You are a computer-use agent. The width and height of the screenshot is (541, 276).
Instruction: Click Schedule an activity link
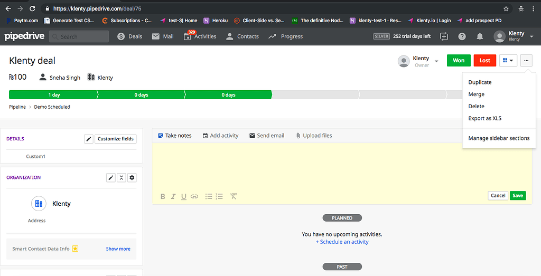pyautogui.click(x=342, y=242)
